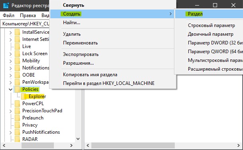
Task: Click the tree pane horizontal scrollbar thumb
Action: (x=38, y=145)
